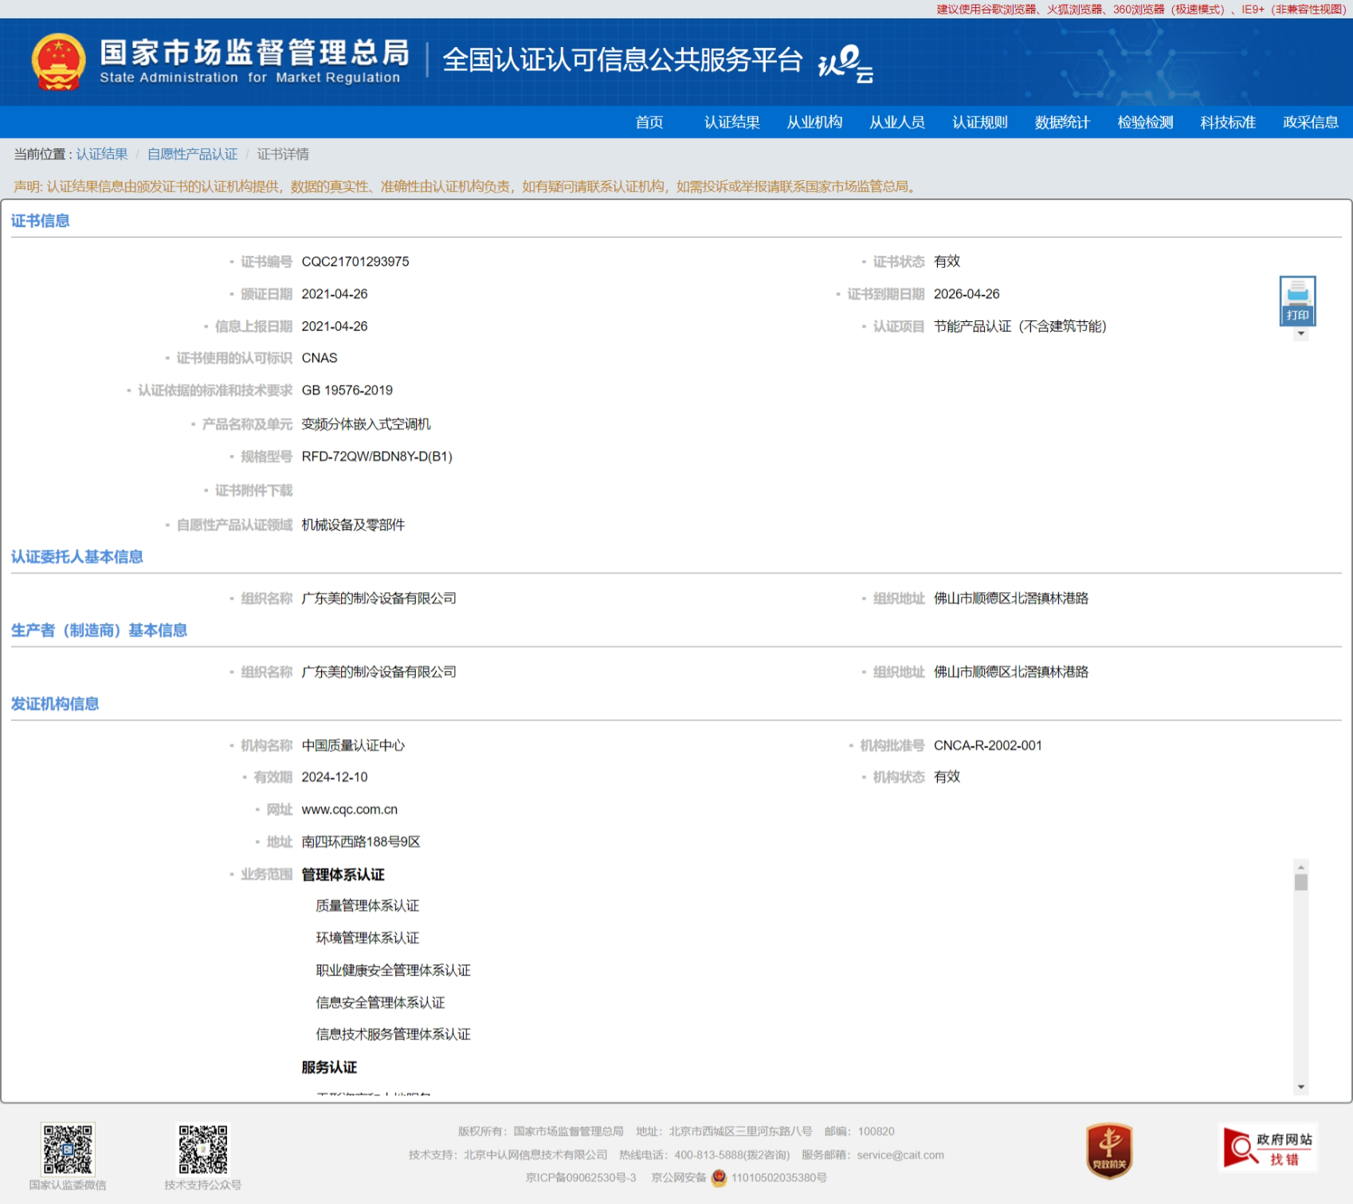Click 节能产品认证（不含建筑节能）text
Image resolution: width=1353 pixels, height=1204 pixels.
tap(1020, 326)
